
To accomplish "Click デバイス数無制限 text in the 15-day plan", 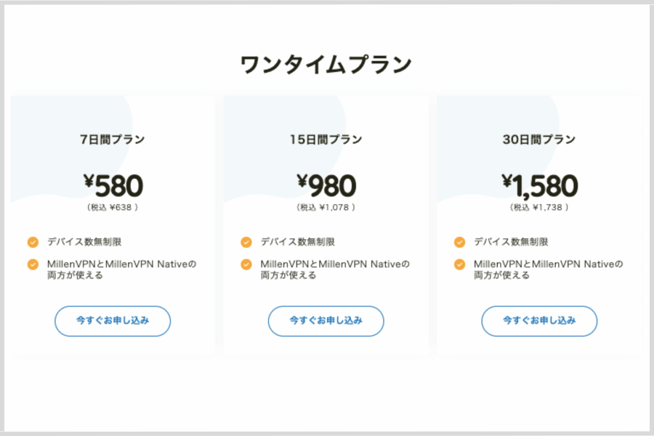I will [x=298, y=242].
